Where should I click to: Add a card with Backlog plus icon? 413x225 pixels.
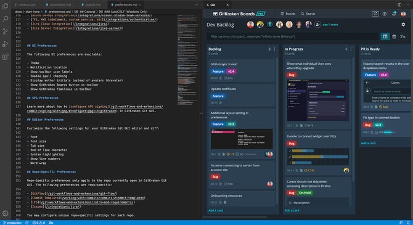(x=270, y=49)
